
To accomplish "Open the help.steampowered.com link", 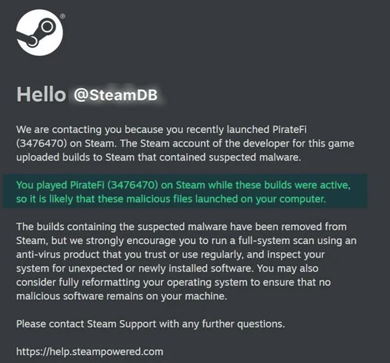I will coord(89,351).
